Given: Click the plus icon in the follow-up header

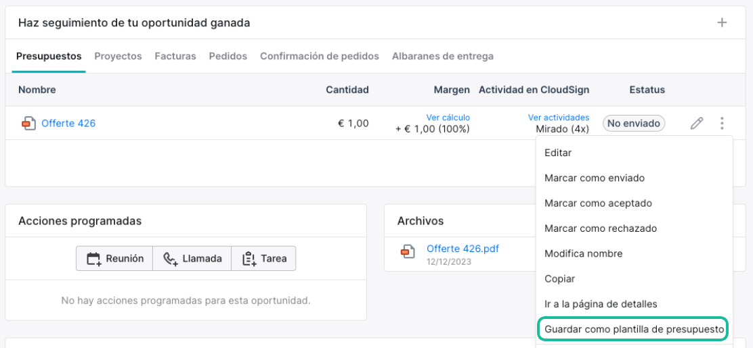Looking at the screenshot, I should coord(722,22).
